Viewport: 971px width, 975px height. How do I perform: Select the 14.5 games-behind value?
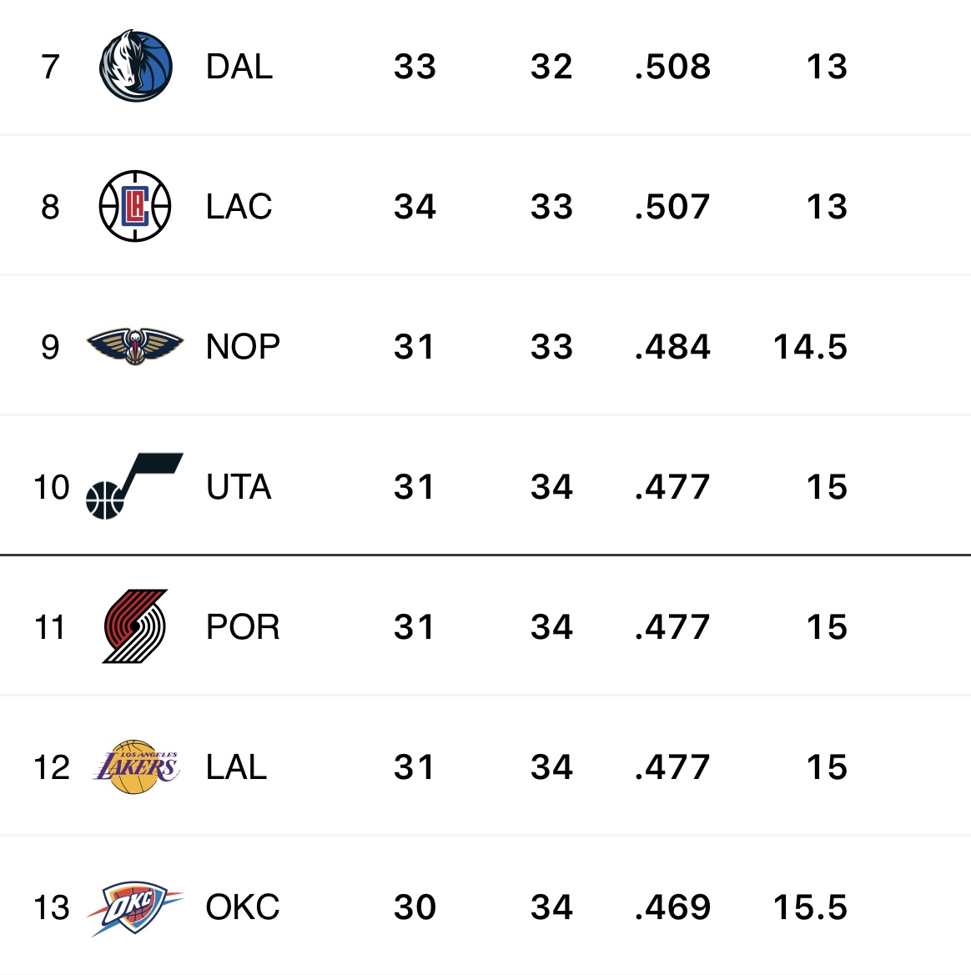point(810,346)
